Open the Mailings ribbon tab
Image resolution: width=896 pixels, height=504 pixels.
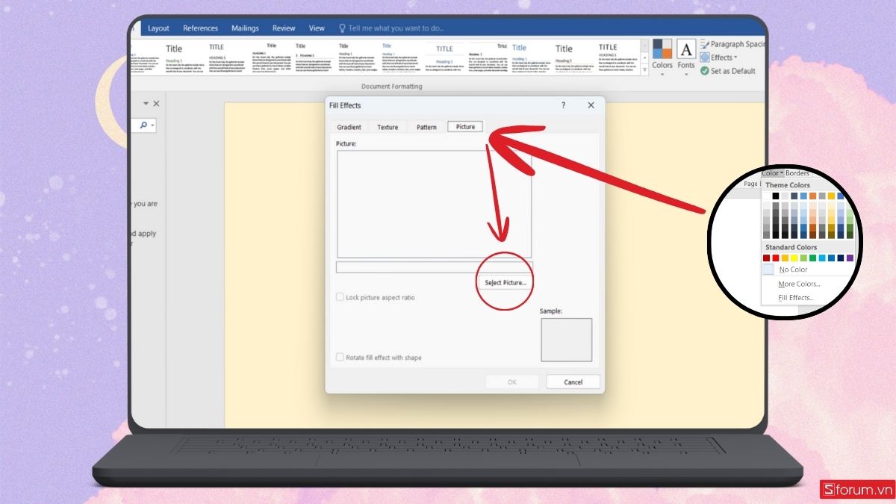pos(245,28)
